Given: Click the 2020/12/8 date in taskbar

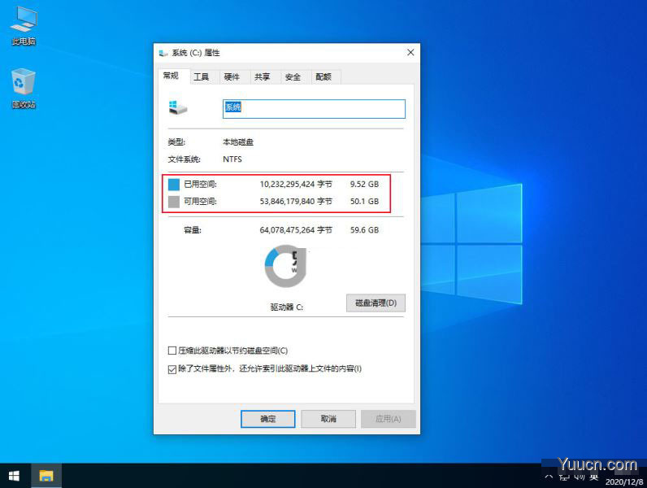Looking at the screenshot, I should pyautogui.click(x=624, y=481).
